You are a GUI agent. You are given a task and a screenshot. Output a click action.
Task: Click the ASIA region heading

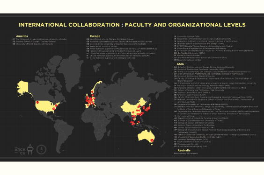tap(180, 64)
